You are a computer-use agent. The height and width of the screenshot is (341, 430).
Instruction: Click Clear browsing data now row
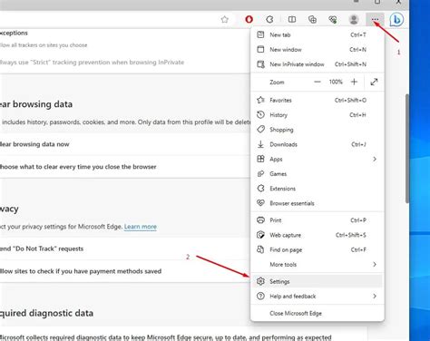[x=125, y=144]
